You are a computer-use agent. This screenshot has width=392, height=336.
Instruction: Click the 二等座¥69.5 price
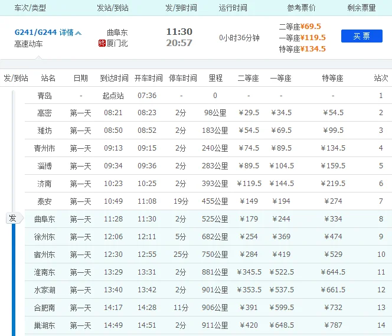300,27
